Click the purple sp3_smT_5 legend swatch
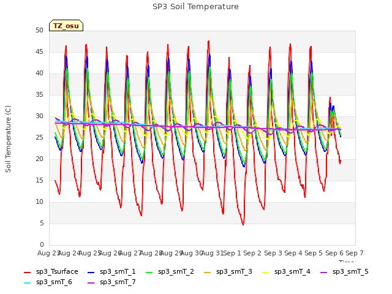Image resolution: width=392 pixels, height=294 pixels. coord(324,272)
